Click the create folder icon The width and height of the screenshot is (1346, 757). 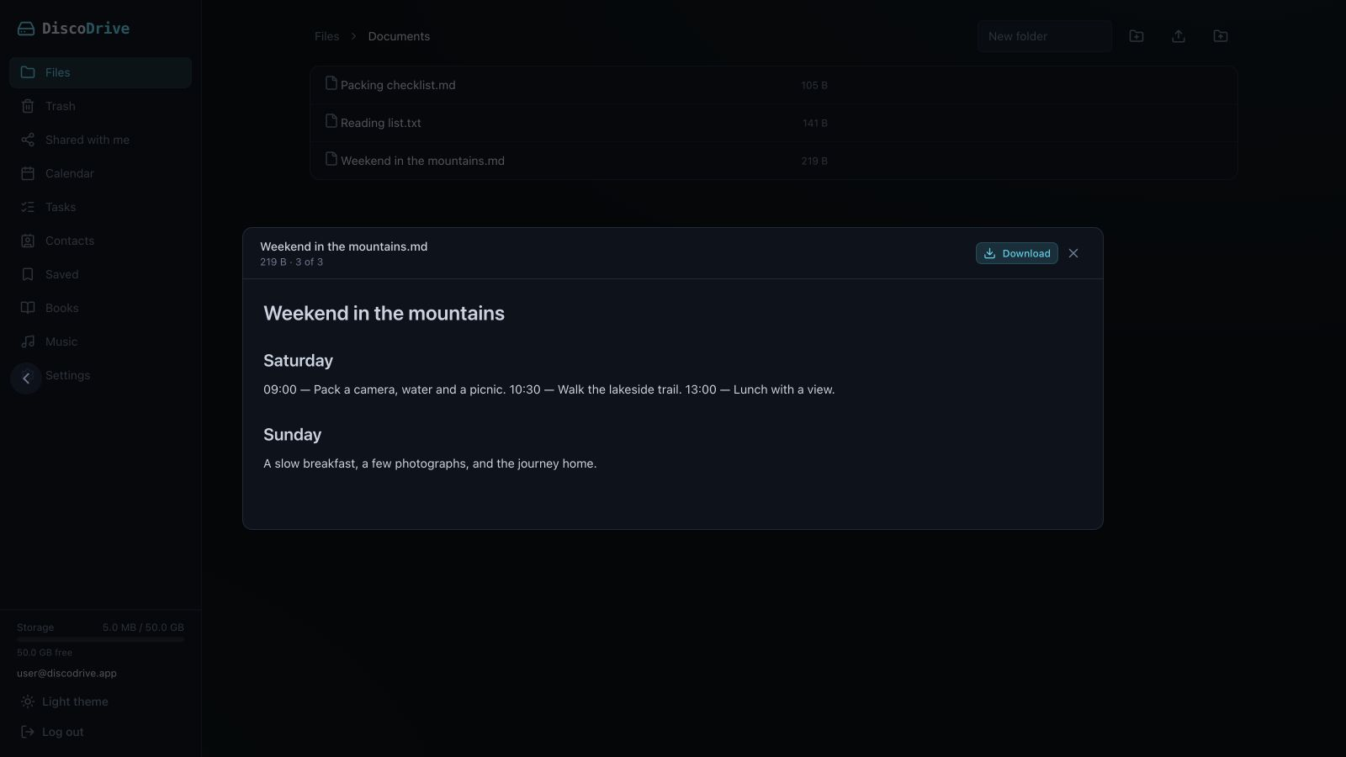1137,36
